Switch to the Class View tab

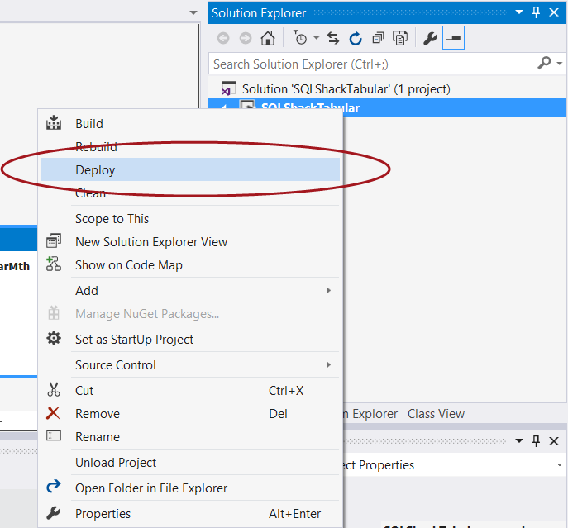[x=436, y=414]
